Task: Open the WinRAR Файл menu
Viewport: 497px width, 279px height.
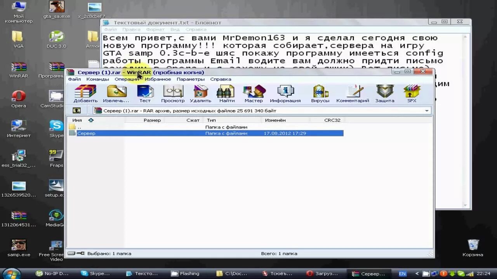Action: pos(75,79)
